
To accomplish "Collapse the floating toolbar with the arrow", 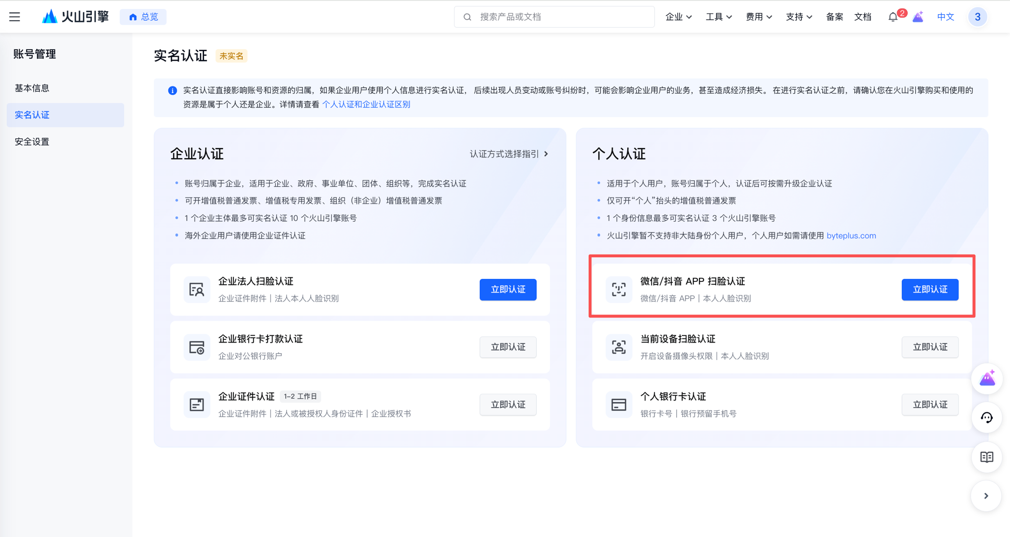I will click(x=986, y=496).
